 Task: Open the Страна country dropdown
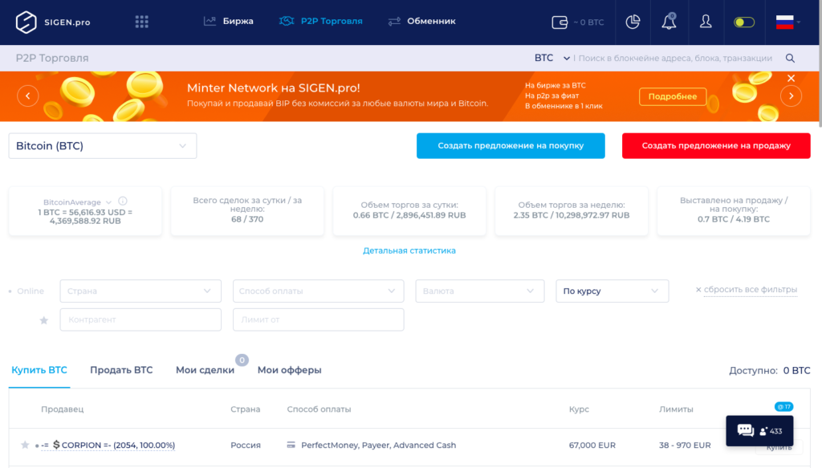[140, 291]
